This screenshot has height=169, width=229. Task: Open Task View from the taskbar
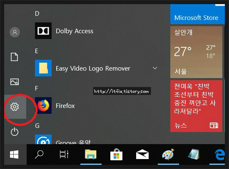[x=64, y=154]
